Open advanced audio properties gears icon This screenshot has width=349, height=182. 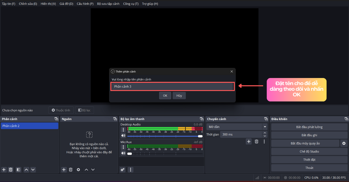point(123,169)
